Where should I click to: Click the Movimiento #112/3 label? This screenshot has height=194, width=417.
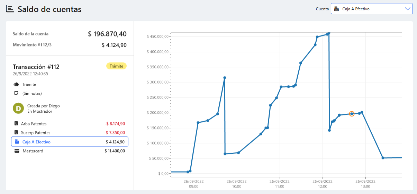pyautogui.click(x=32, y=45)
